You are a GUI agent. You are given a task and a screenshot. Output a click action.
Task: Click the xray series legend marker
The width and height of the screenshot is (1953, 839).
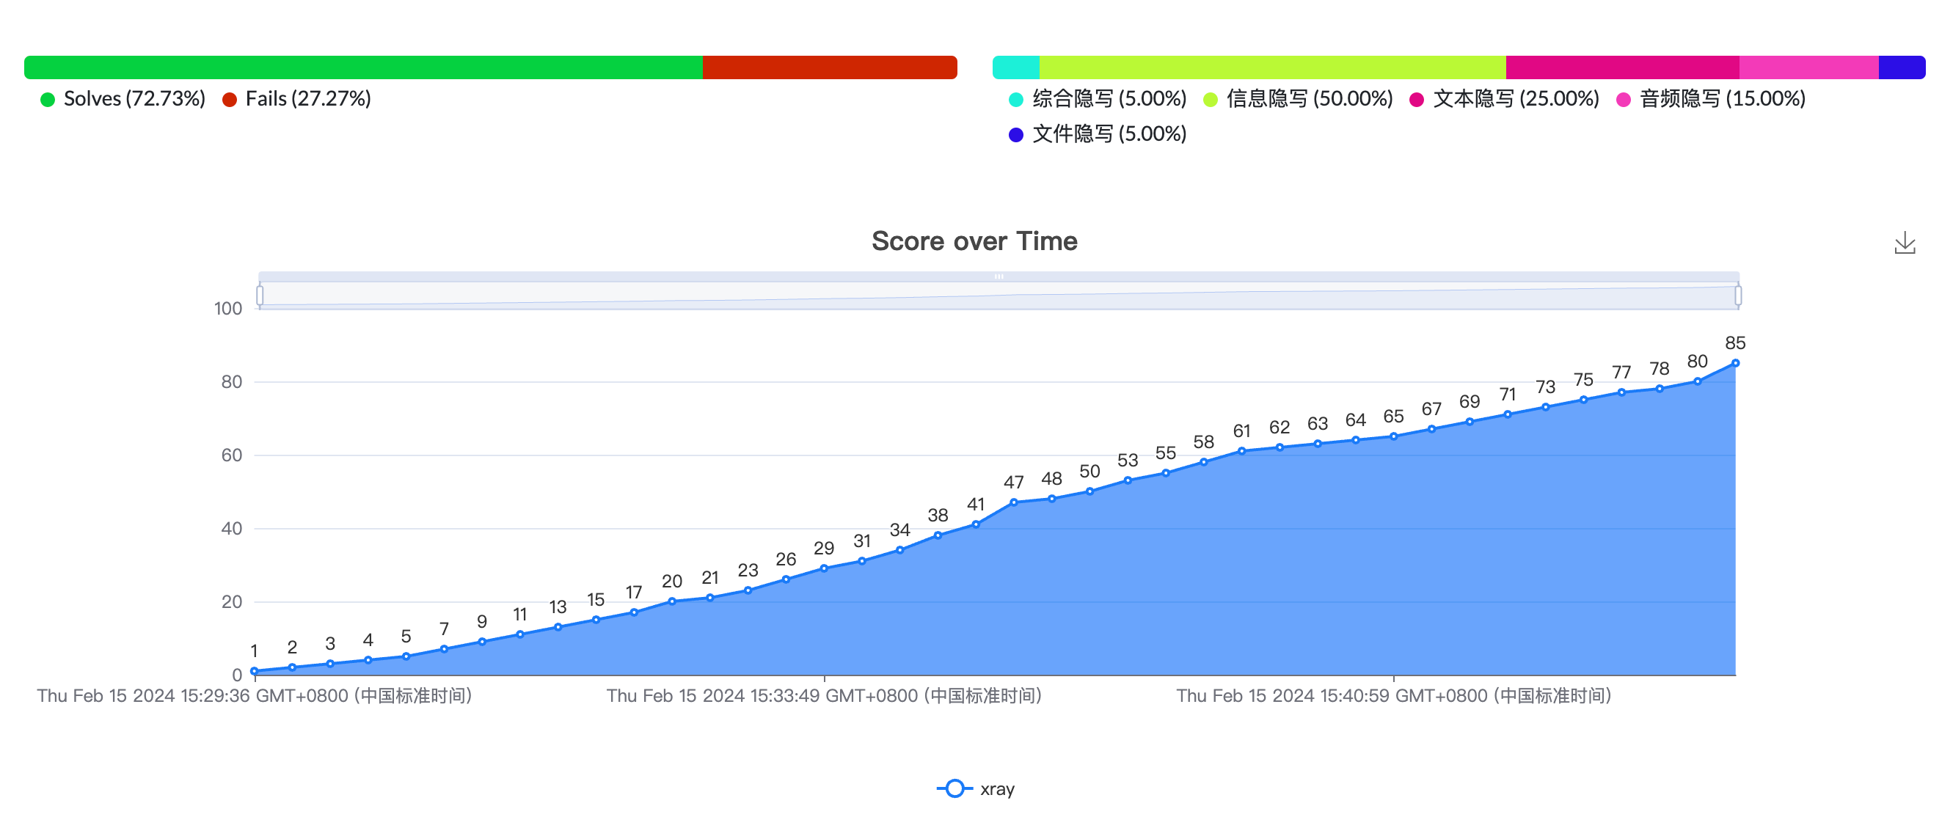(x=954, y=789)
